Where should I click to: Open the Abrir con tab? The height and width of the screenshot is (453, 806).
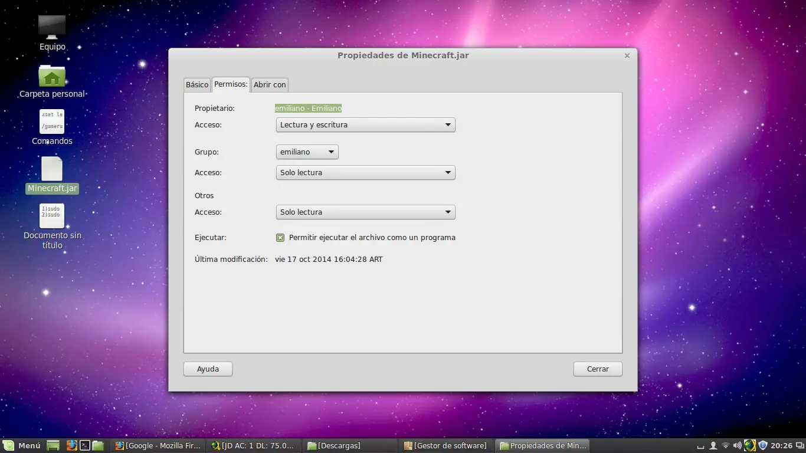click(270, 85)
